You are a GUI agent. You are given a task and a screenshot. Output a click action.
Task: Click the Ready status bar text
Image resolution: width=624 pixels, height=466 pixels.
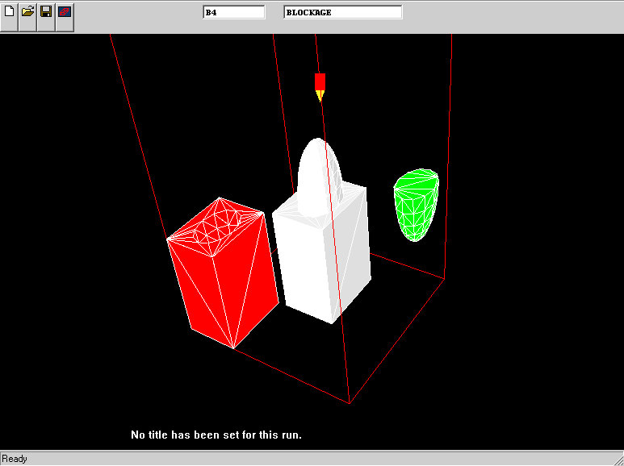point(15,459)
